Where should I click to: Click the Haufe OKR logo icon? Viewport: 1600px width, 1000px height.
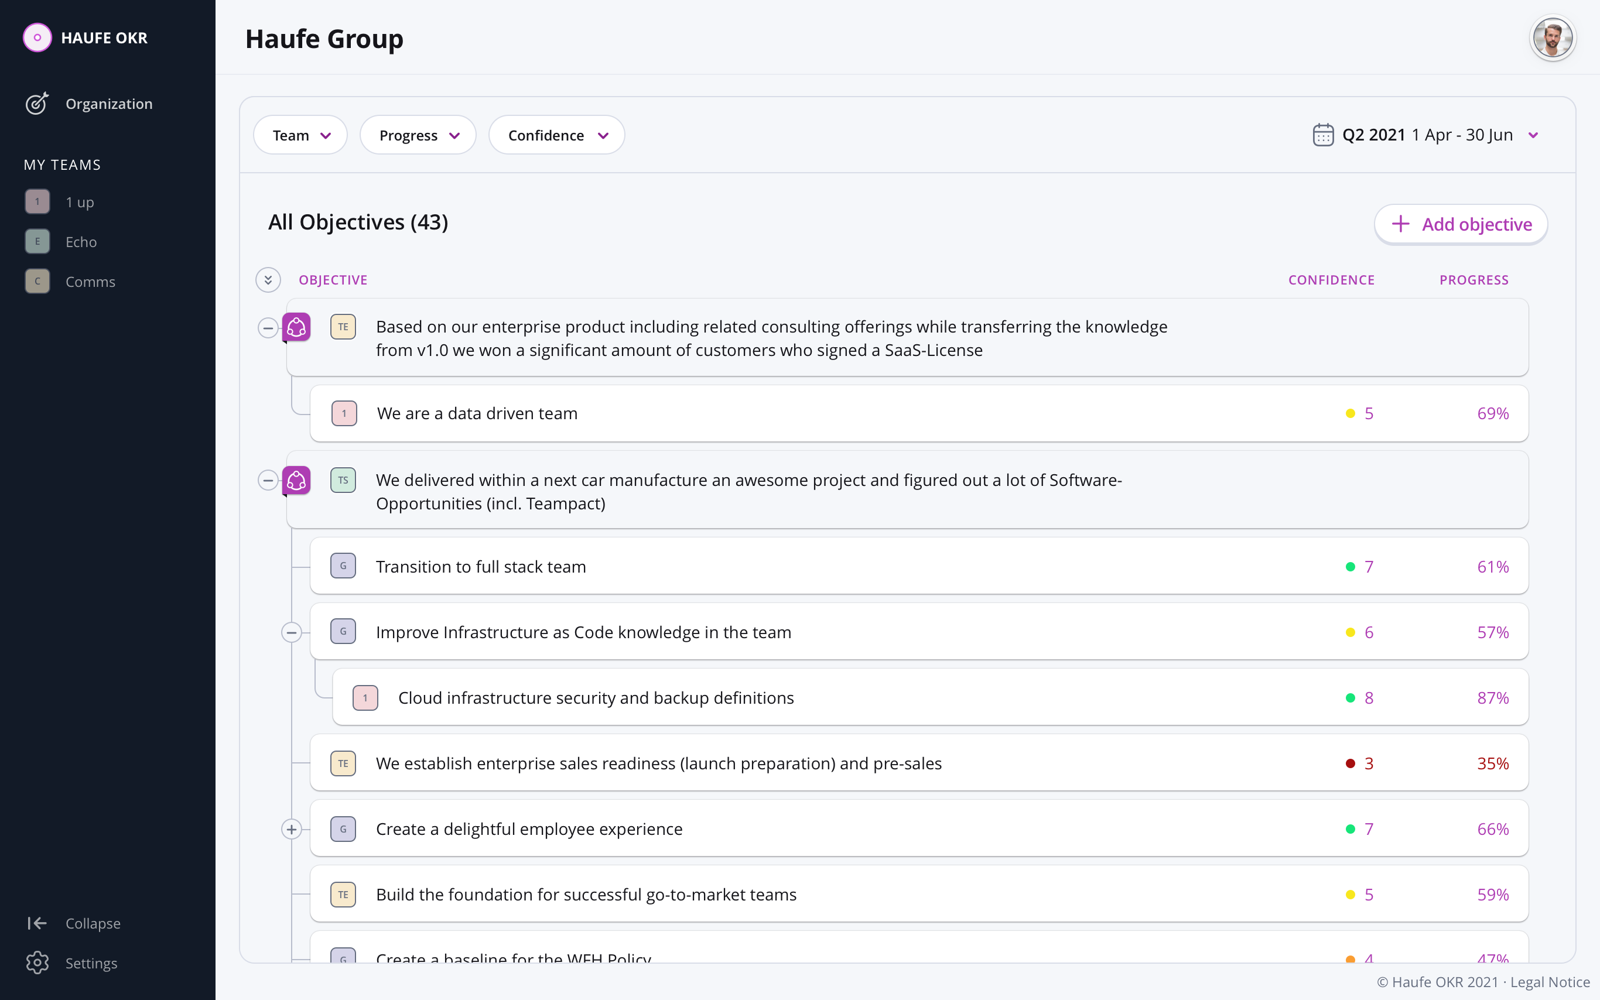(x=37, y=37)
